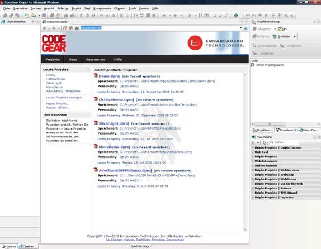Image resolution: width=321 pixels, height=249 pixels.
Task: Click the home page icon in browser bar
Action: pos(77,28)
